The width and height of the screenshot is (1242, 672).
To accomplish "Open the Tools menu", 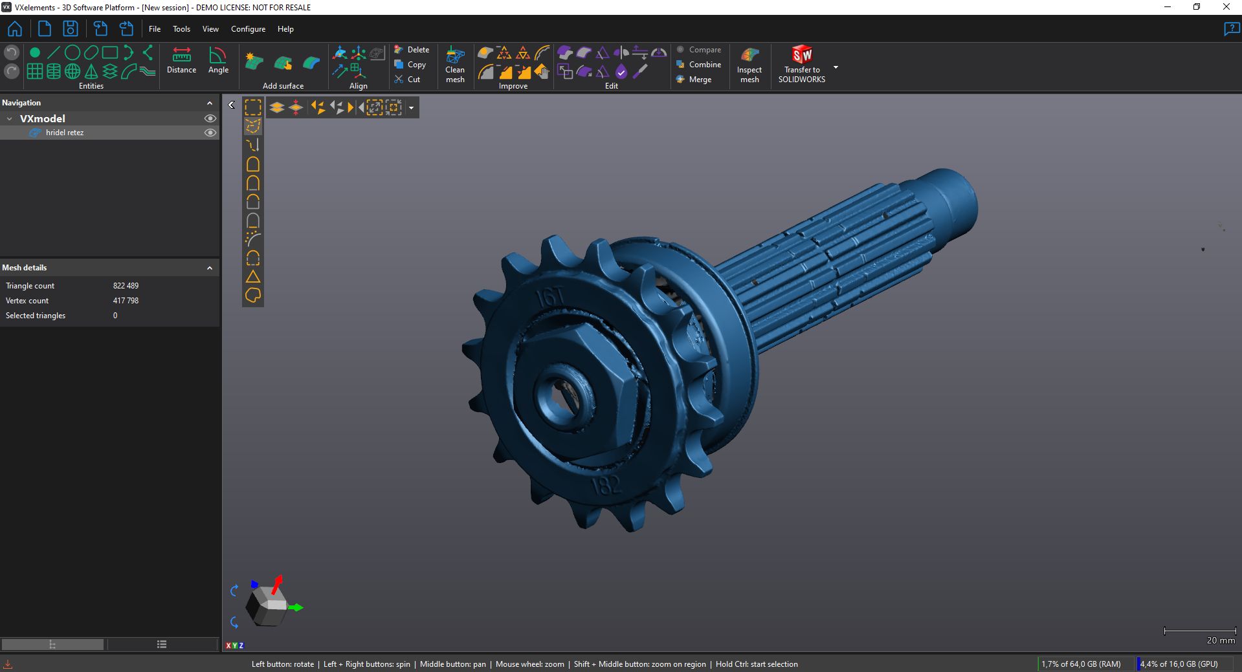I will [x=181, y=29].
